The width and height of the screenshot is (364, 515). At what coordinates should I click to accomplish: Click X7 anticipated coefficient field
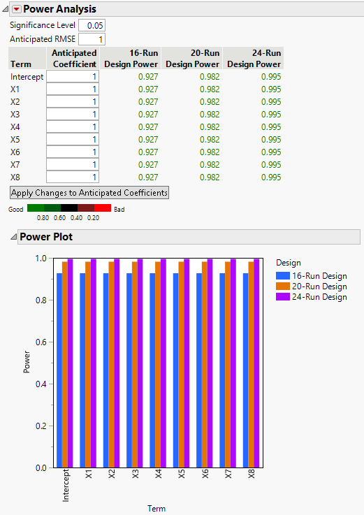click(x=73, y=164)
